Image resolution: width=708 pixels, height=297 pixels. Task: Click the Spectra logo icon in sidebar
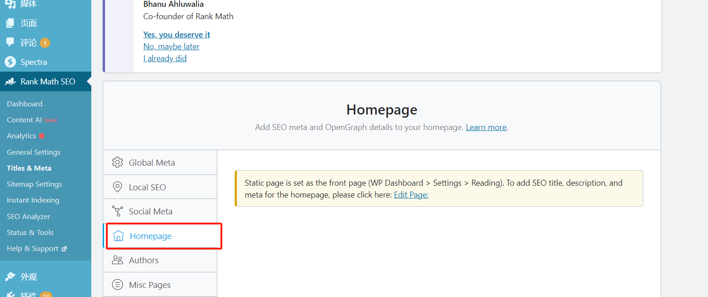10,62
